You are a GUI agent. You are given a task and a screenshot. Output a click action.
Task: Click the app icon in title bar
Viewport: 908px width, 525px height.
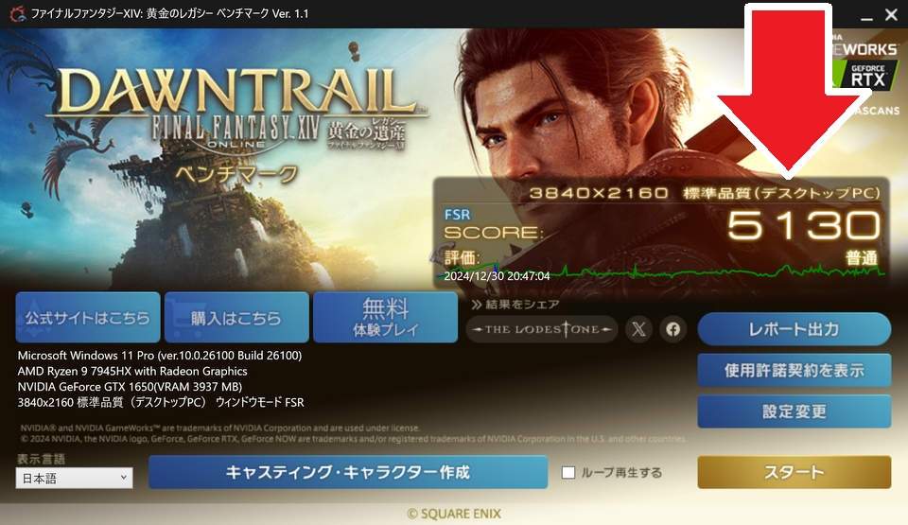17,13
